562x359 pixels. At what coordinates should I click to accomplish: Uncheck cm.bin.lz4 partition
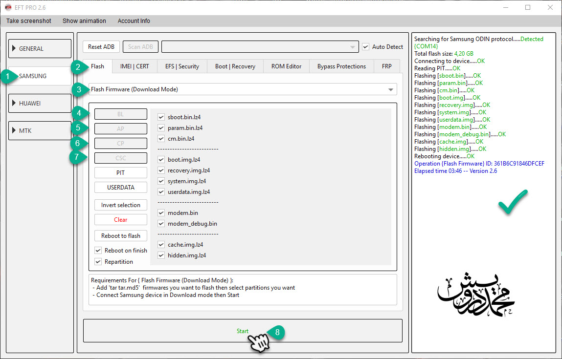pyautogui.click(x=161, y=139)
